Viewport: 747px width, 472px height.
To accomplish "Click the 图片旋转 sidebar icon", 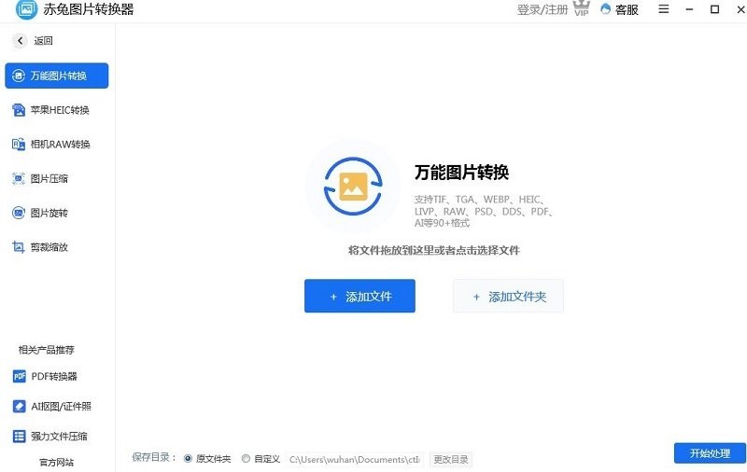I will (x=18, y=213).
